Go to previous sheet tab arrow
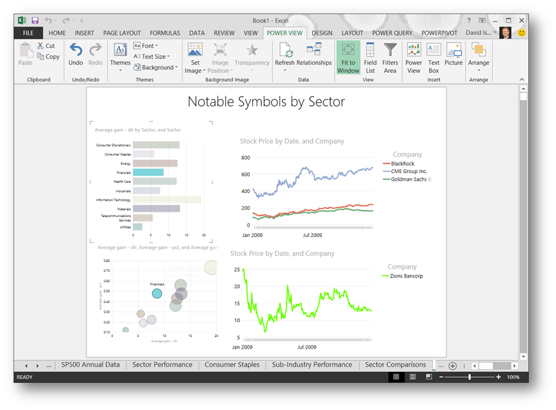556x410 pixels. point(26,365)
